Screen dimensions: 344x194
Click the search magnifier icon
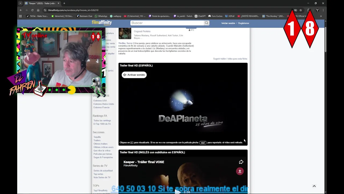tap(206, 23)
